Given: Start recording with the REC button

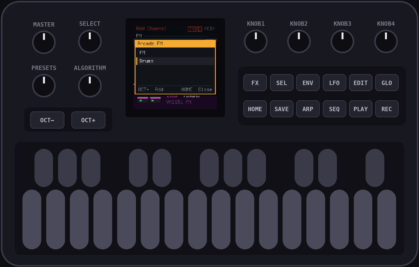Looking at the screenshot, I should point(387,109).
